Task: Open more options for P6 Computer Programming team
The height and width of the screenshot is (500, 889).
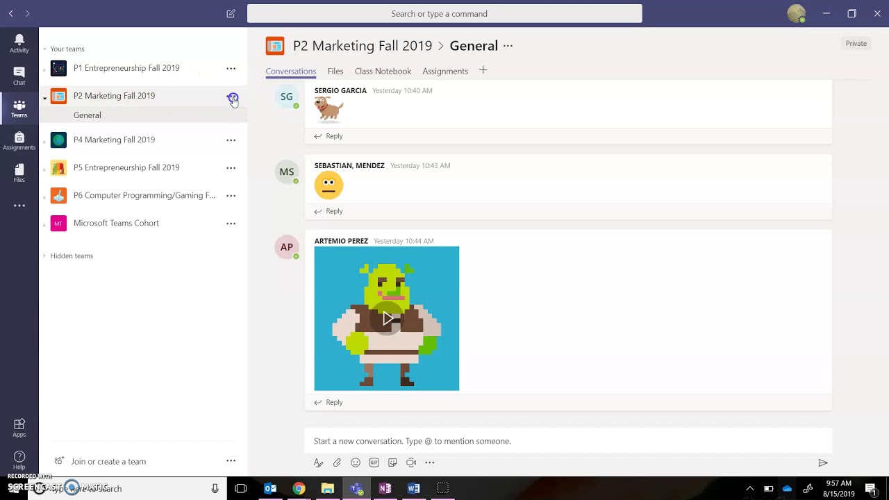Action: (231, 196)
